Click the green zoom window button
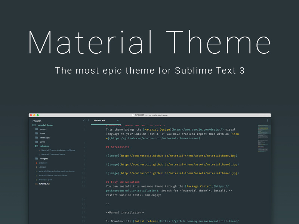Viewport: 299px width, 224px height. pos(38,115)
